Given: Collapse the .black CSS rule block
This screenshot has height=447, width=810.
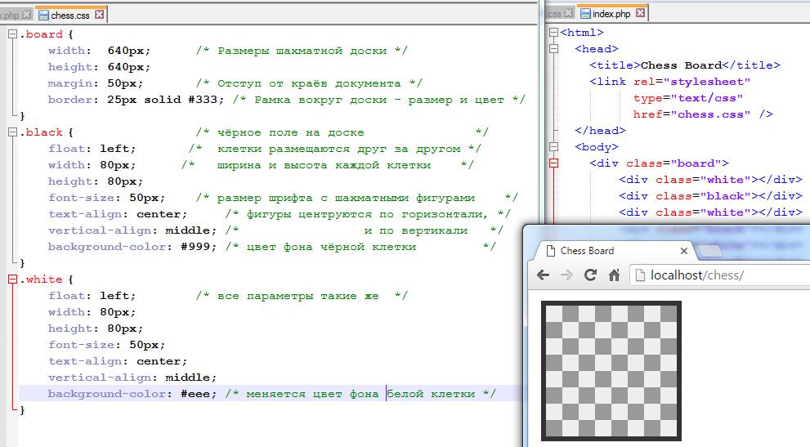Looking at the screenshot, I should (x=11, y=132).
